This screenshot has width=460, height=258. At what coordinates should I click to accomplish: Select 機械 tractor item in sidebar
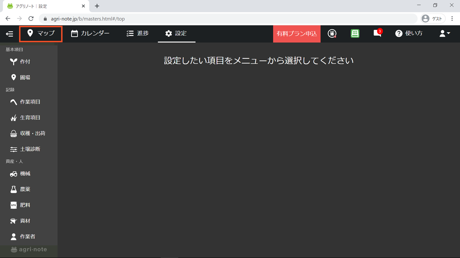coord(25,173)
